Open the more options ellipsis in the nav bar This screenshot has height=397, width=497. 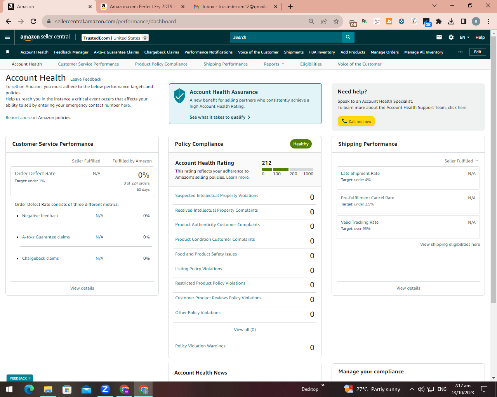point(461,52)
